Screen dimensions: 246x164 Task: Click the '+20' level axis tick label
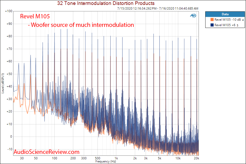tap(9, 111)
